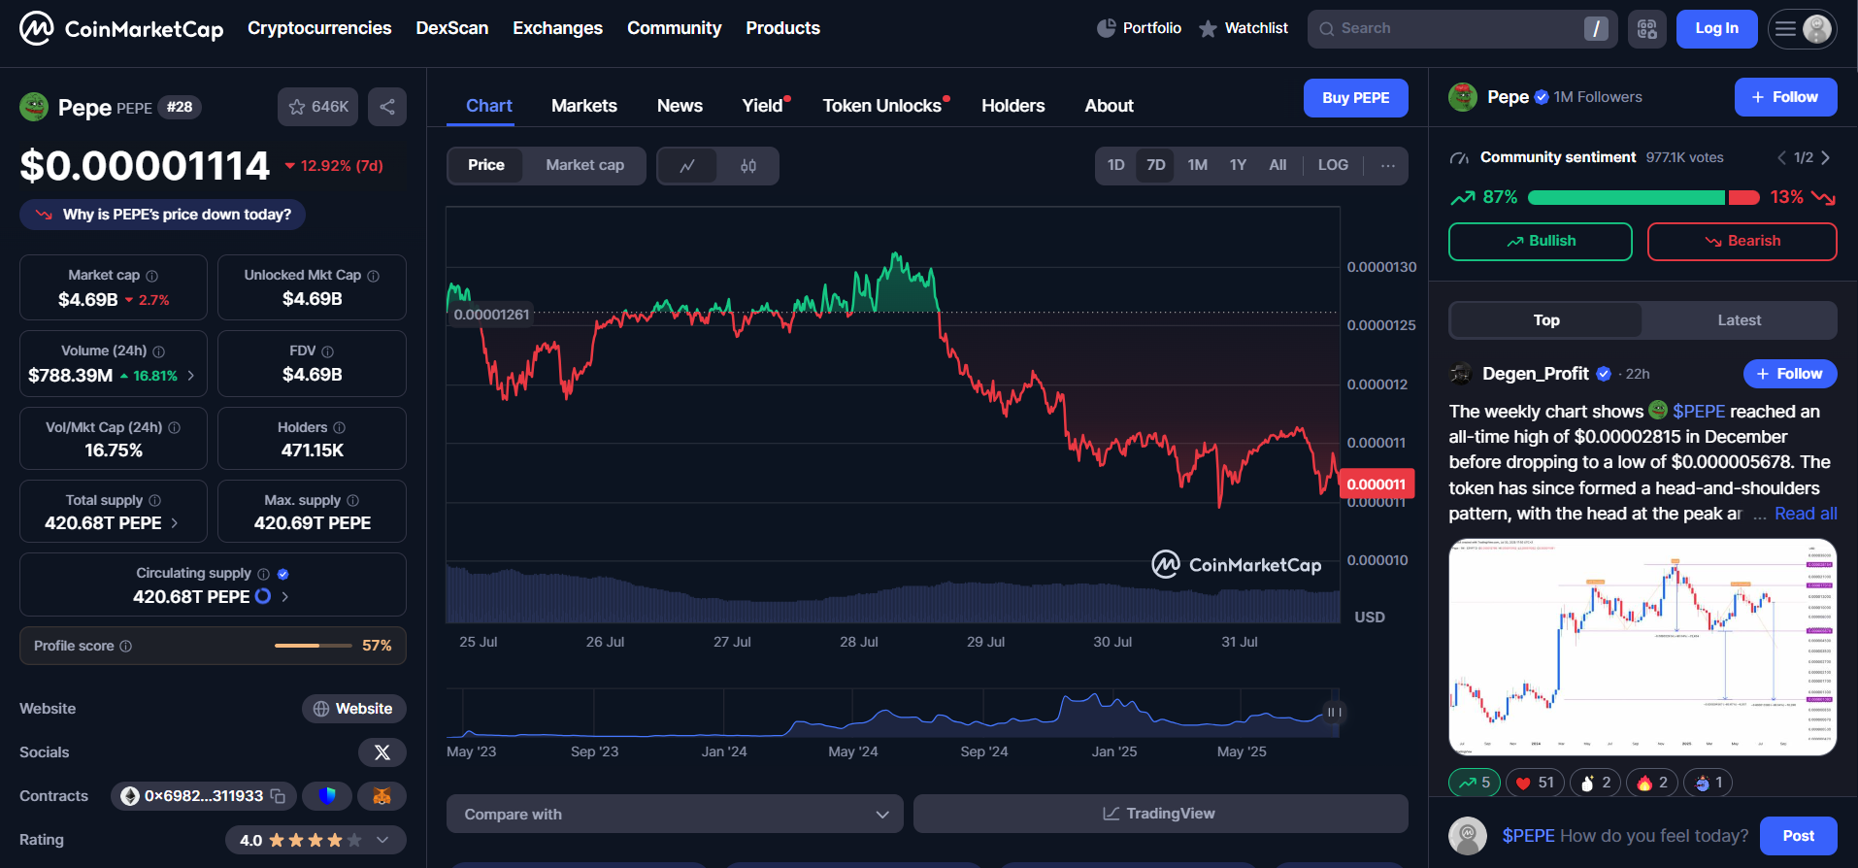Image resolution: width=1858 pixels, height=868 pixels.
Task: Select the Market cap chart toggle
Action: (x=585, y=166)
